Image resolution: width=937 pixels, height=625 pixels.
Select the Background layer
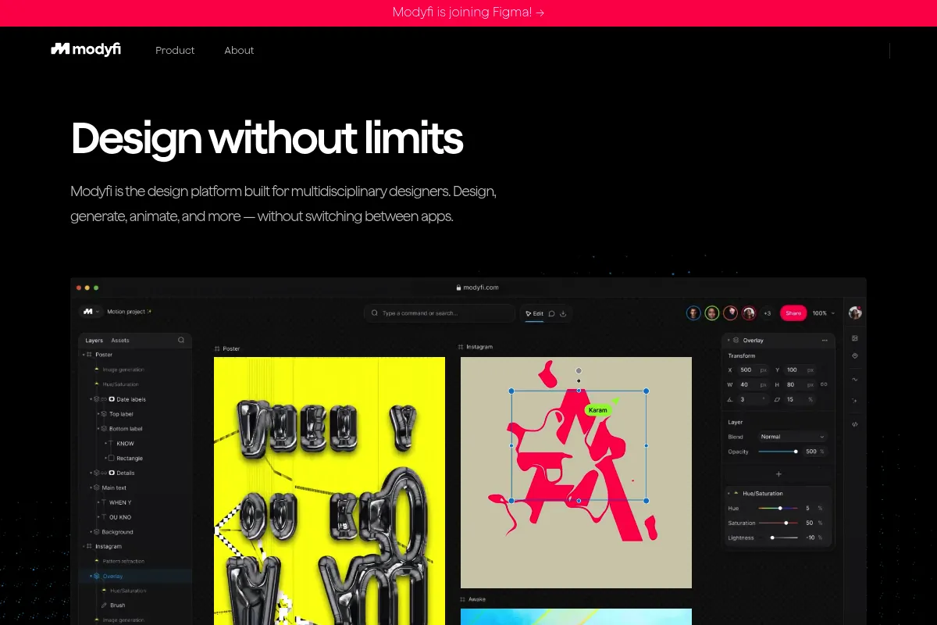(x=117, y=532)
